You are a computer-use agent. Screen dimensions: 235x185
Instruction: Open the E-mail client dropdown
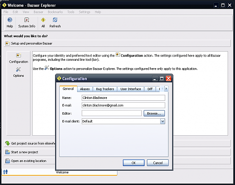click(x=162, y=121)
